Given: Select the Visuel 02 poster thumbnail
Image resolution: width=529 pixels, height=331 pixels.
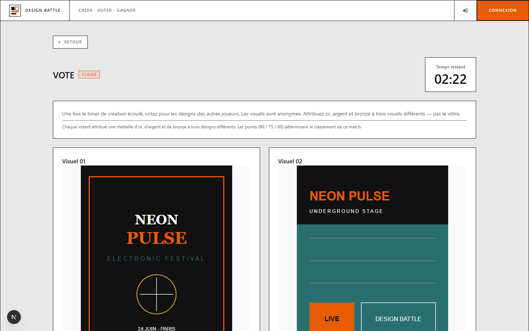Looking at the screenshot, I should click(373, 248).
